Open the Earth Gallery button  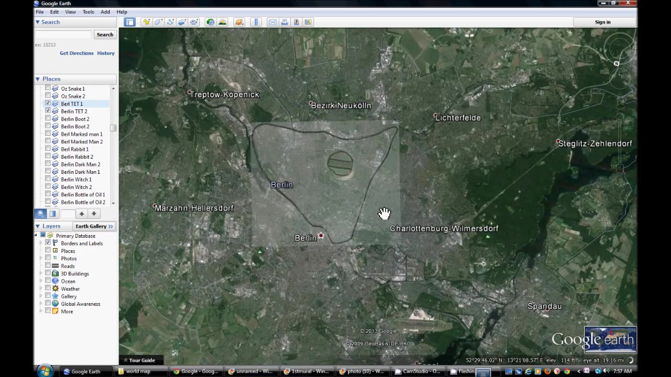(94, 226)
